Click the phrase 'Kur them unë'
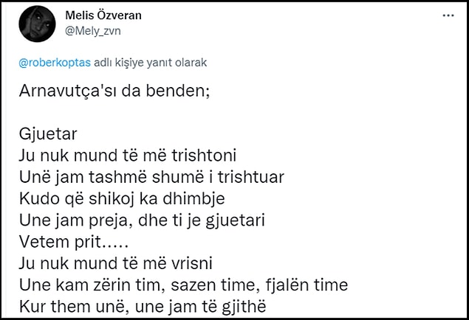469x320 pixels. coord(74,307)
